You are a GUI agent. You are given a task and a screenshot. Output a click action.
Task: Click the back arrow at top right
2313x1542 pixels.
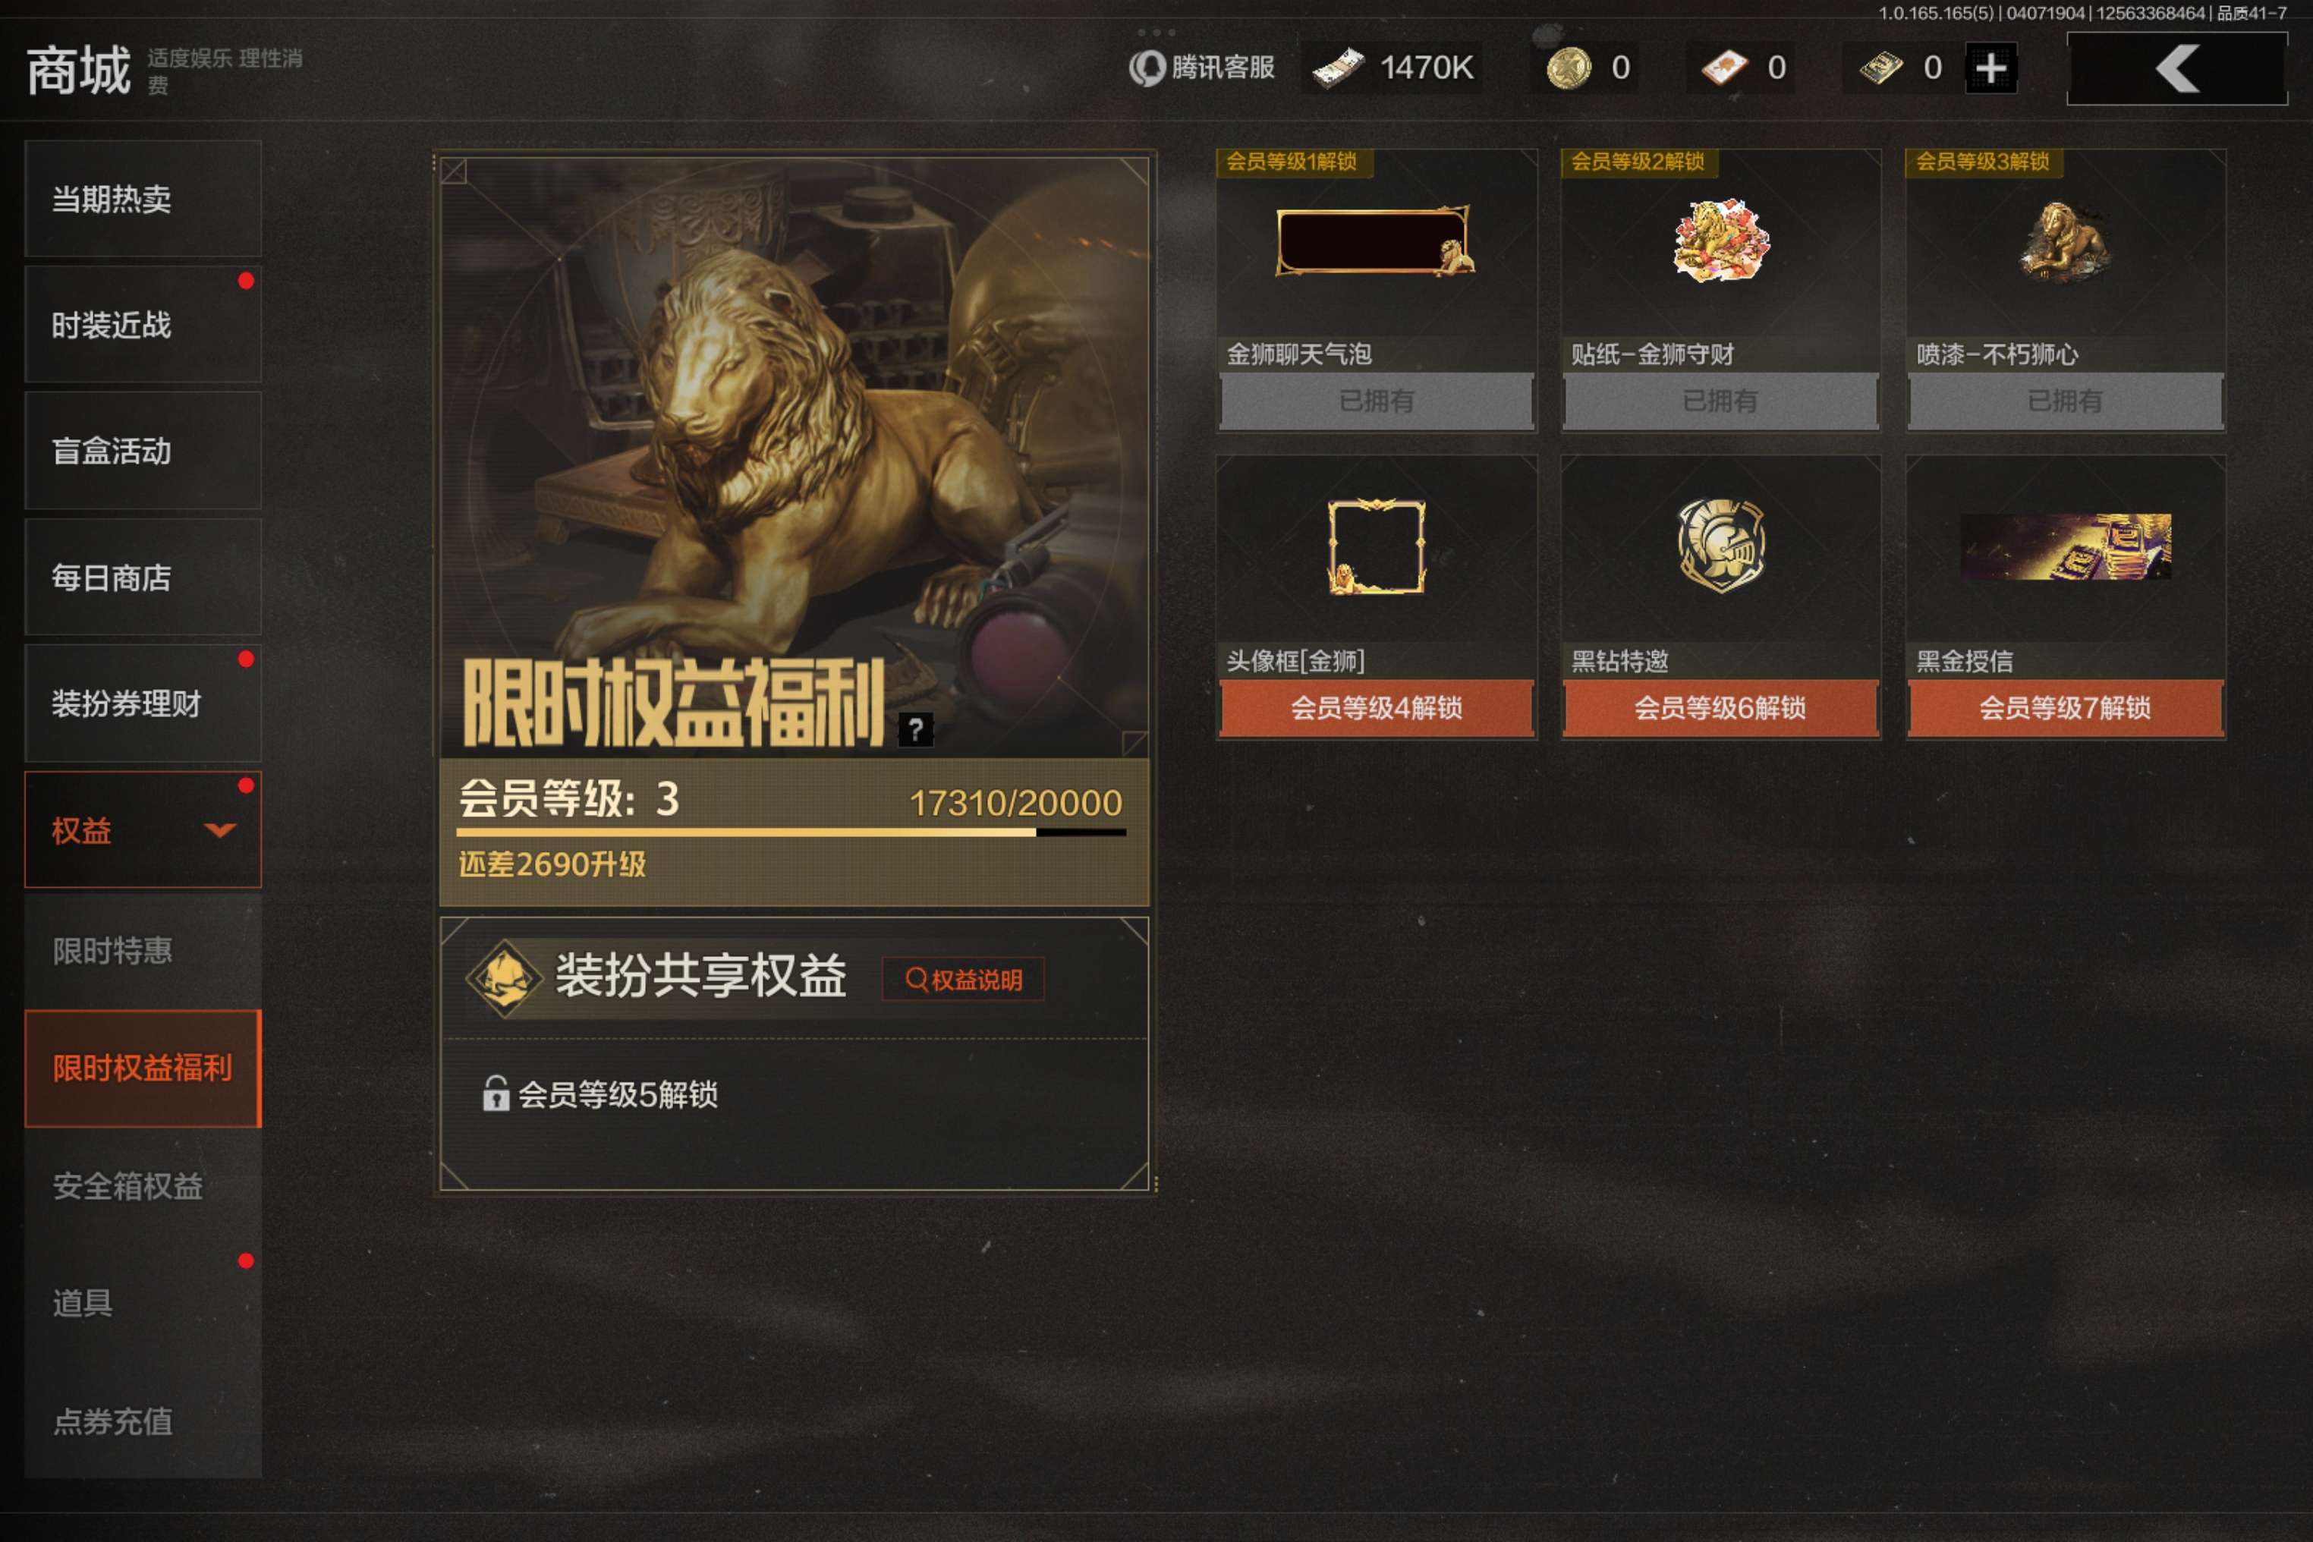tap(2177, 69)
